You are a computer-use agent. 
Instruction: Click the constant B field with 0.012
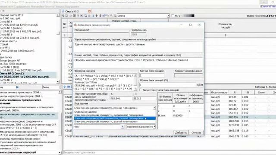click(145, 99)
